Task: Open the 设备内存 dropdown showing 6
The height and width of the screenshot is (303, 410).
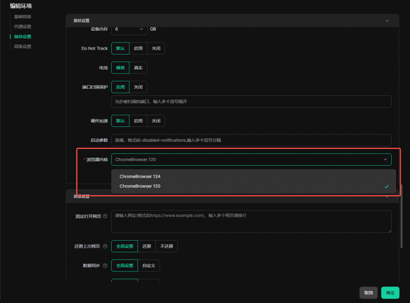Action: point(129,29)
